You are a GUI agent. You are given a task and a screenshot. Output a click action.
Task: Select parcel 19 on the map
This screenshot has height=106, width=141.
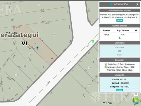coord(89,85)
